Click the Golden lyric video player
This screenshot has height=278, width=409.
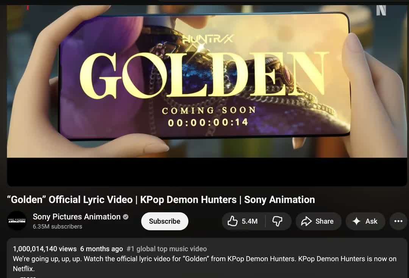pos(207,95)
